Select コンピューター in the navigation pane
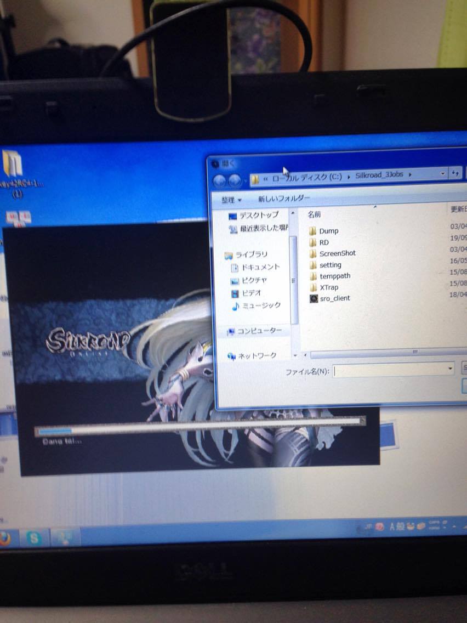This screenshot has height=623, width=467. (x=254, y=331)
